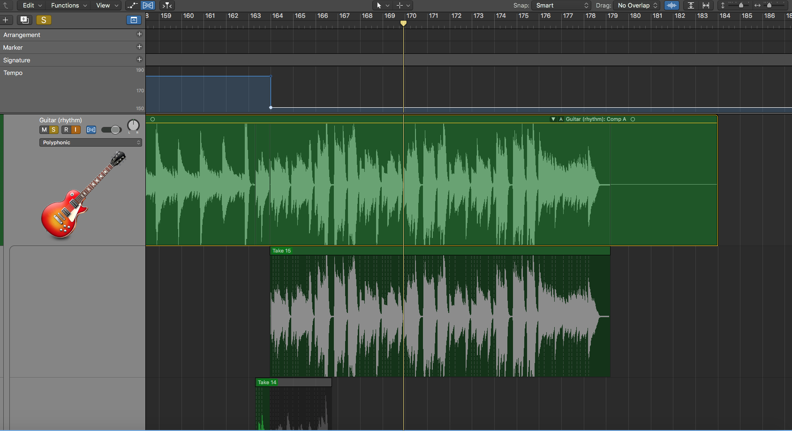Open the View menu of the tracks area
792x431 pixels.
pyautogui.click(x=107, y=5)
